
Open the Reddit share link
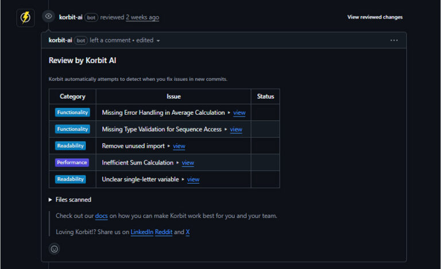coord(164,232)
